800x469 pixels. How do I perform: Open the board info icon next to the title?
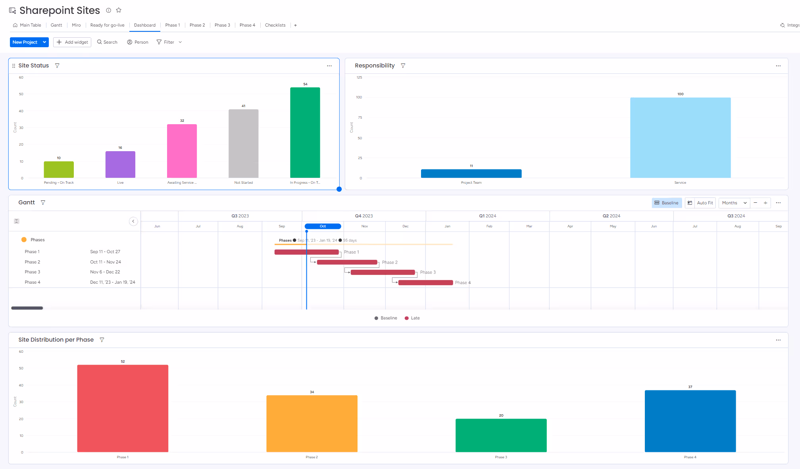coord(108,11)
